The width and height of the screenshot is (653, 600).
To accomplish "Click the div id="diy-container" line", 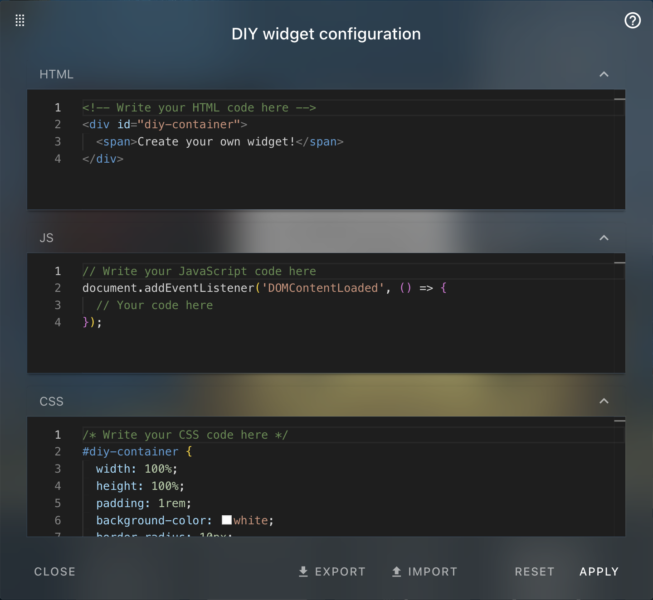I will [x=165, y=125].
